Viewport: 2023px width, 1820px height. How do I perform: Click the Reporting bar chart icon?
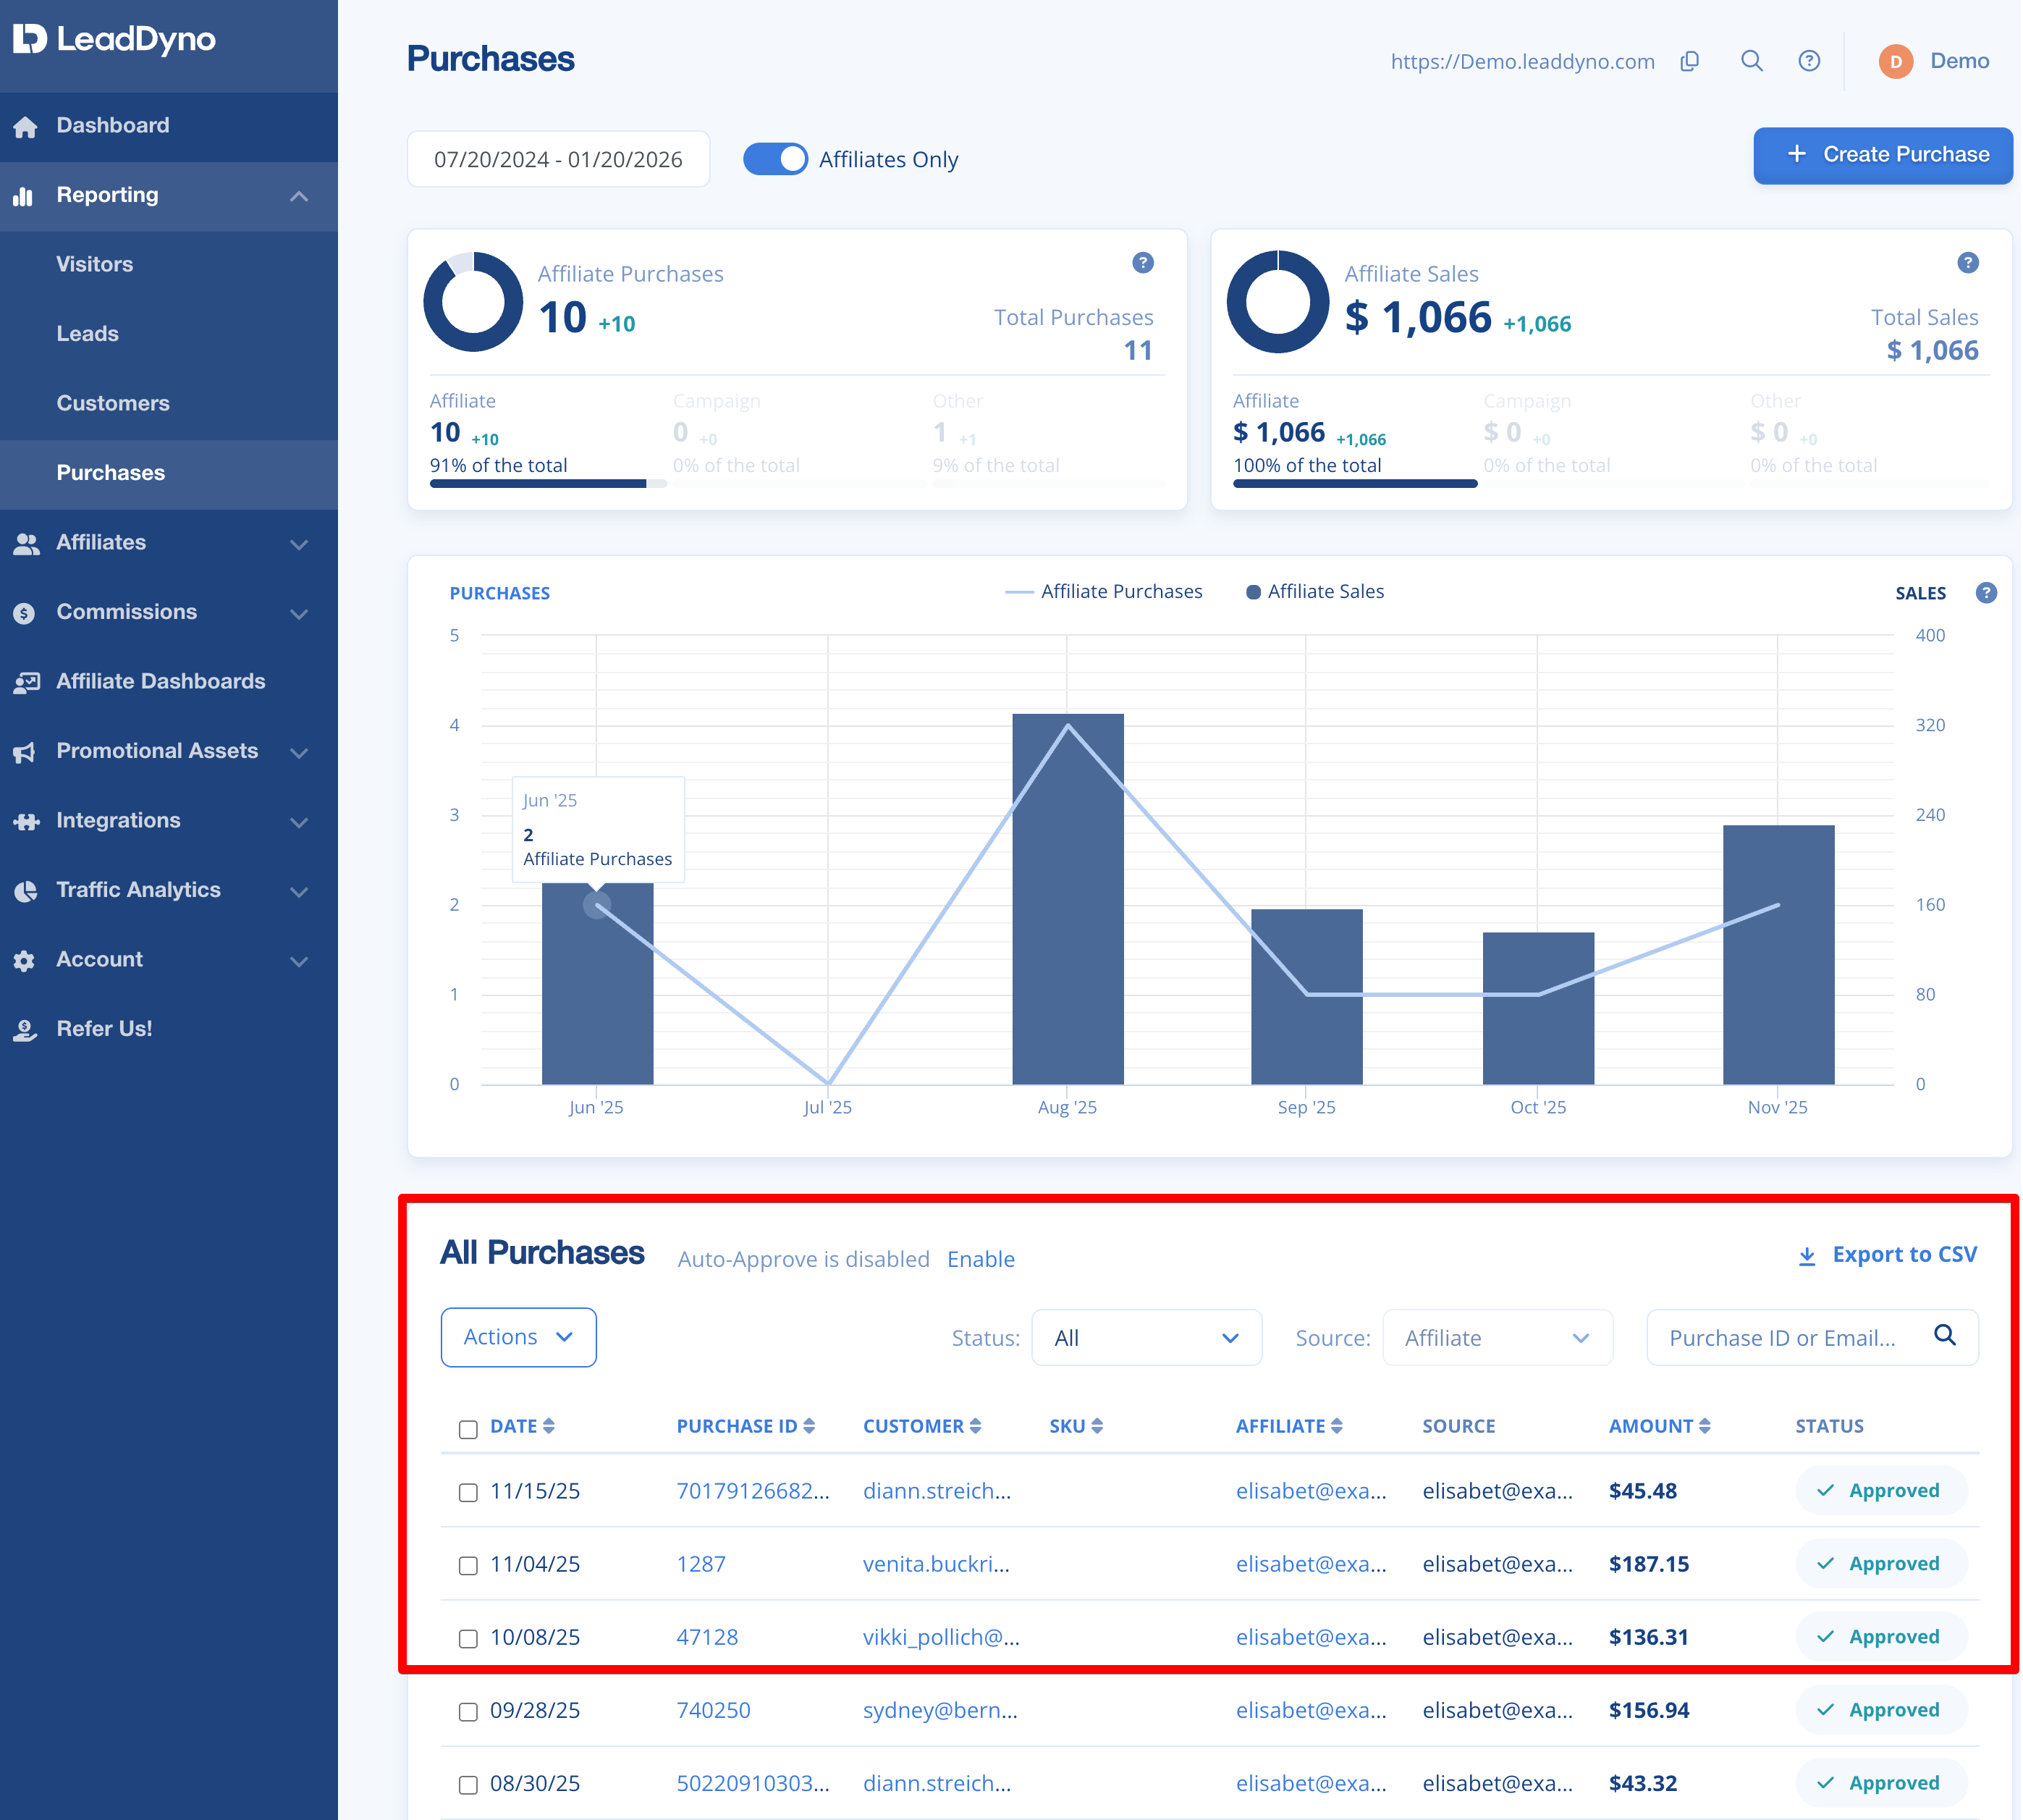23,196
